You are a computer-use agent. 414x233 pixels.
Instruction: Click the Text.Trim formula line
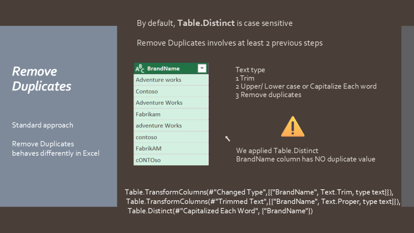[x=259, y=192]
